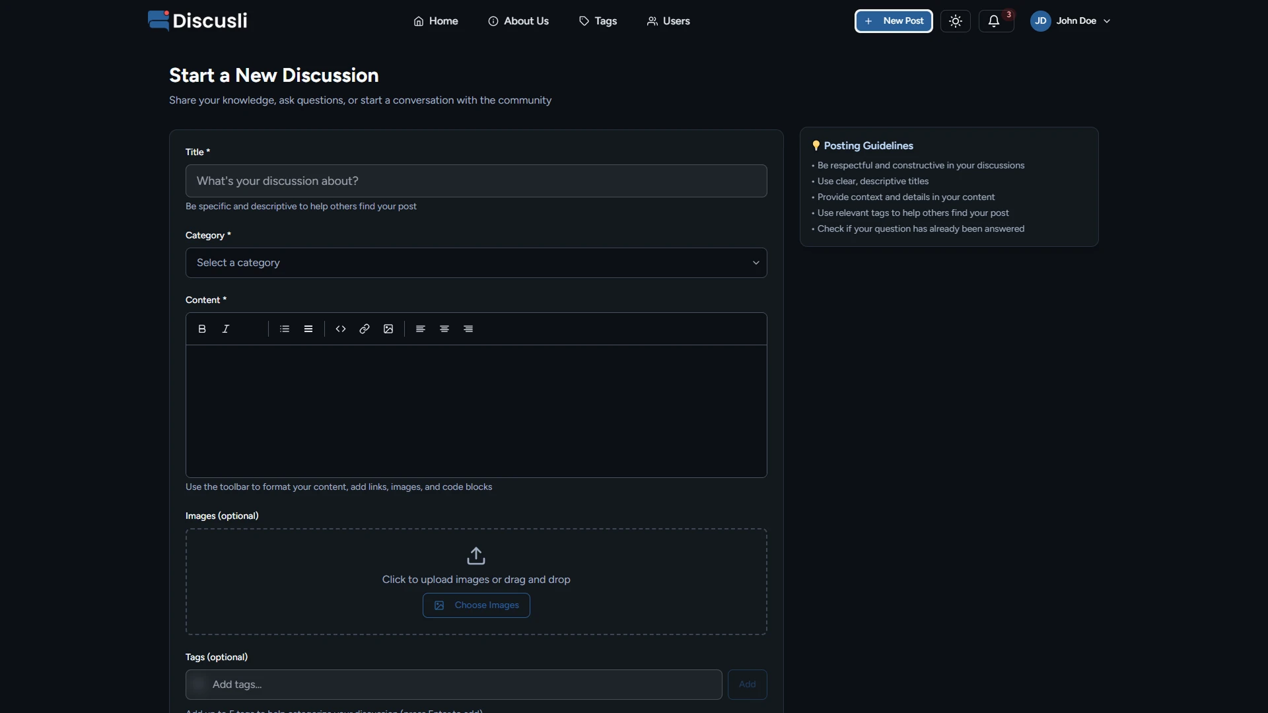The image size is (1268, 713).
Task: Click the Posting Guidelines heading
Action: pyautogui.click(x=868, y=146)
